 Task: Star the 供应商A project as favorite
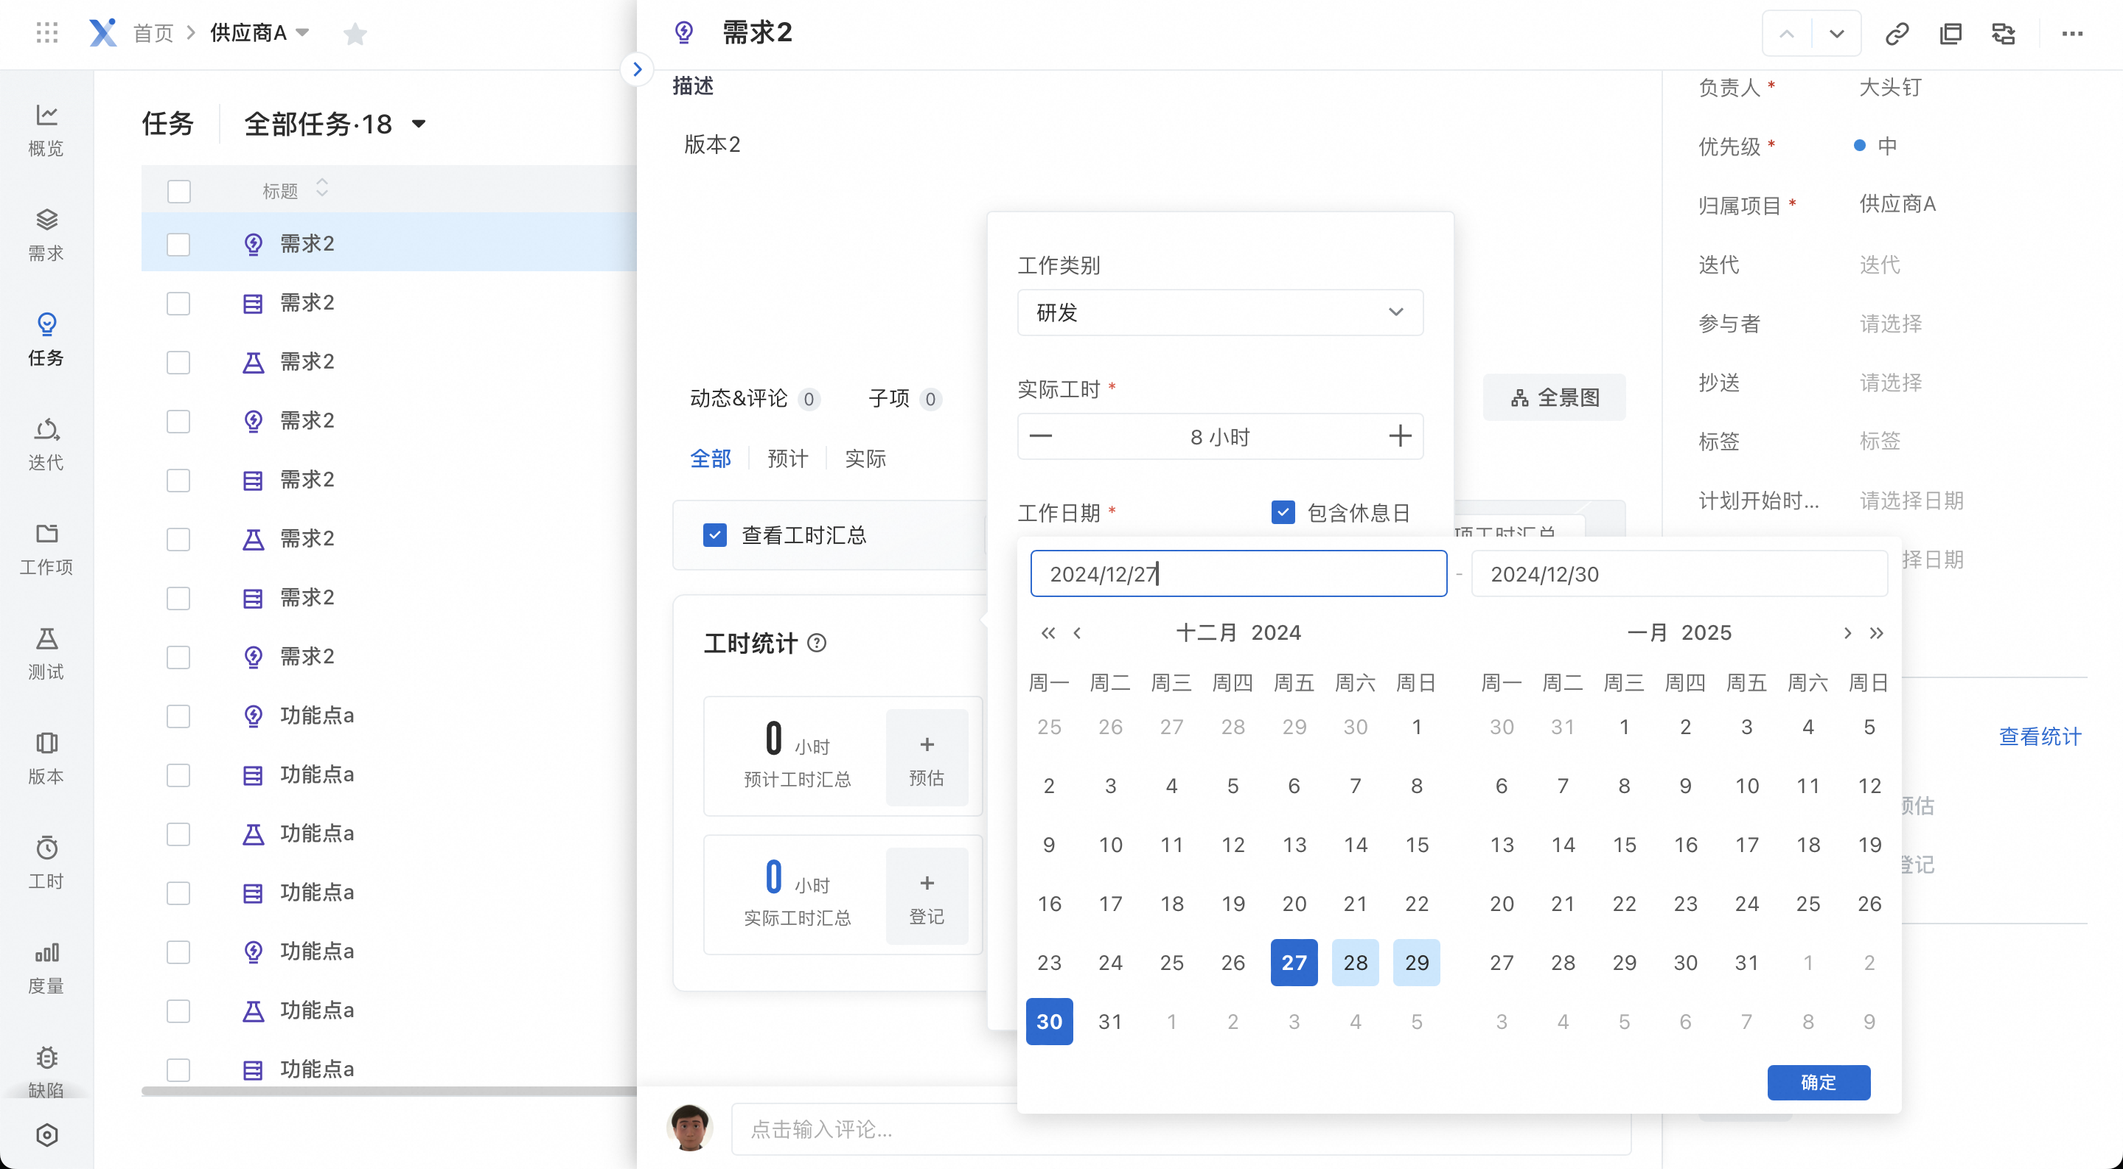[x=355, y=34]
